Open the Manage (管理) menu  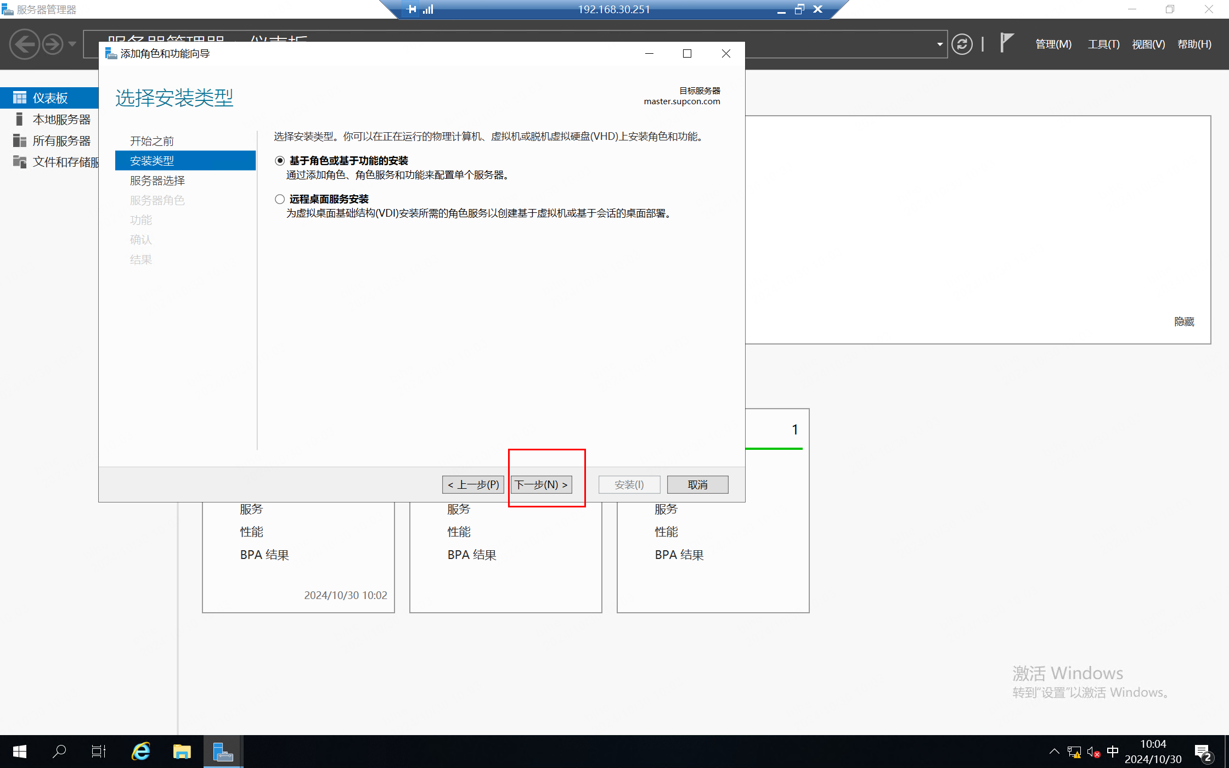coord(1053,44)
